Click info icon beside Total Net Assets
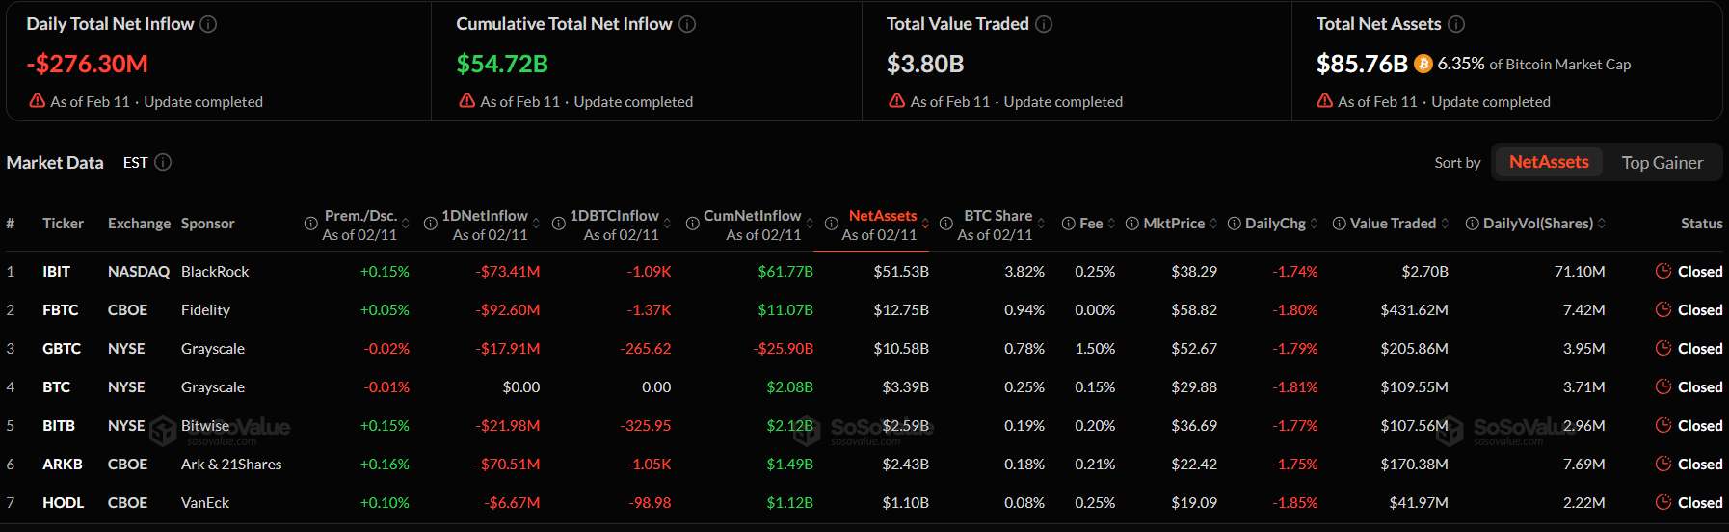This screenshot has width=1729, height=532. (1456, 24)
